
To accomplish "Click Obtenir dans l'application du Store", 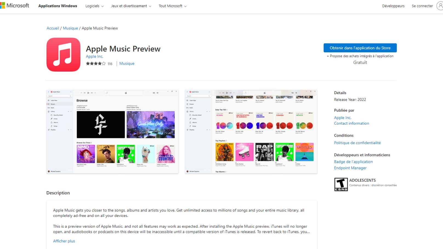I will 360,48.
